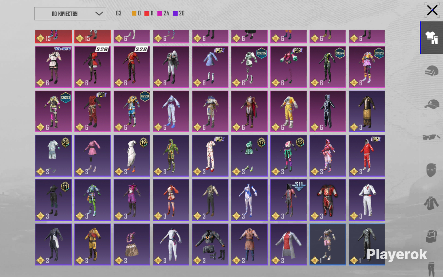Select the light blue tracksuit outfit

pos(171,111)
